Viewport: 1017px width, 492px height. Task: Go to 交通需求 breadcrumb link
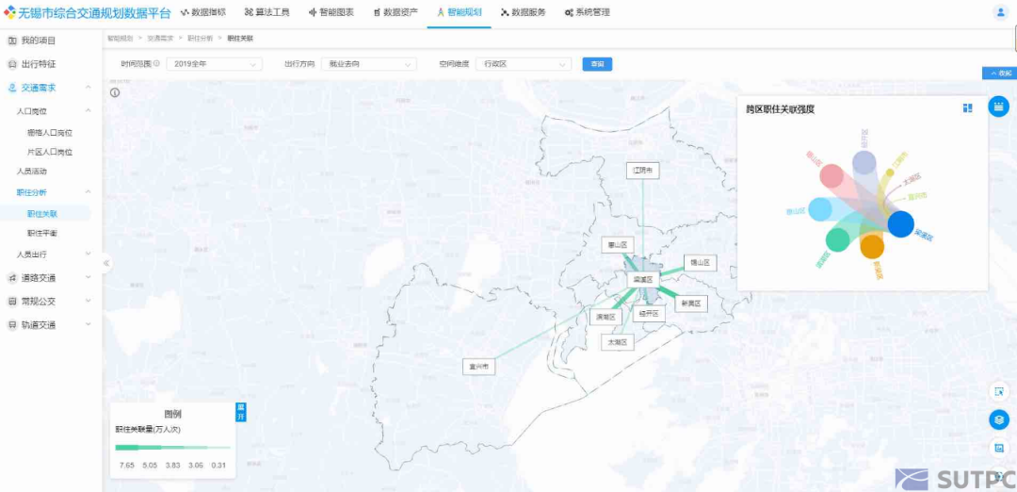(160, 39)
